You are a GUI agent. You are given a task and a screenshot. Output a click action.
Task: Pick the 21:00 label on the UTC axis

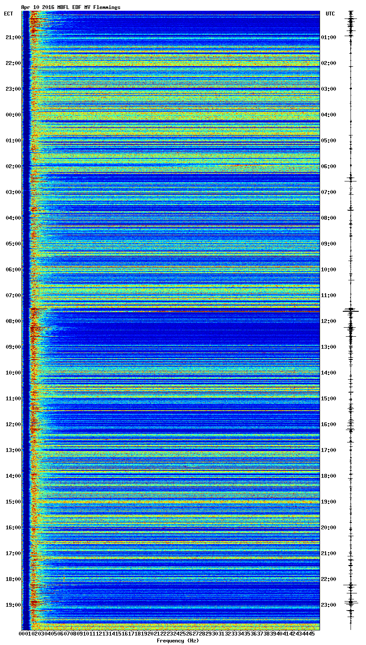[x=329, y=553]
